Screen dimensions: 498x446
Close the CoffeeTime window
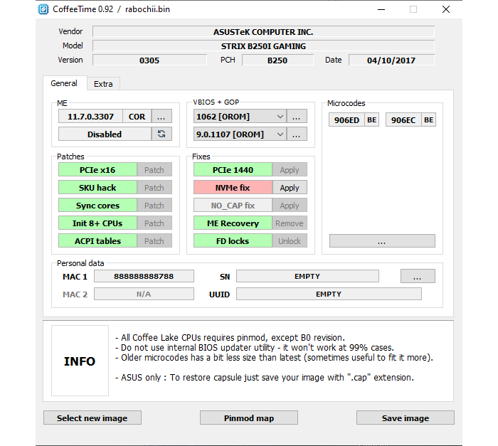click(x=446, y=9)
